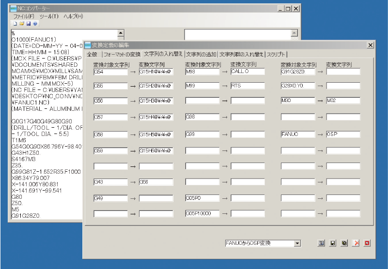Click the blue save disk toolbar icon
Image resolution: width=388 pixels, height=269 pixels.
pos(29,23)
